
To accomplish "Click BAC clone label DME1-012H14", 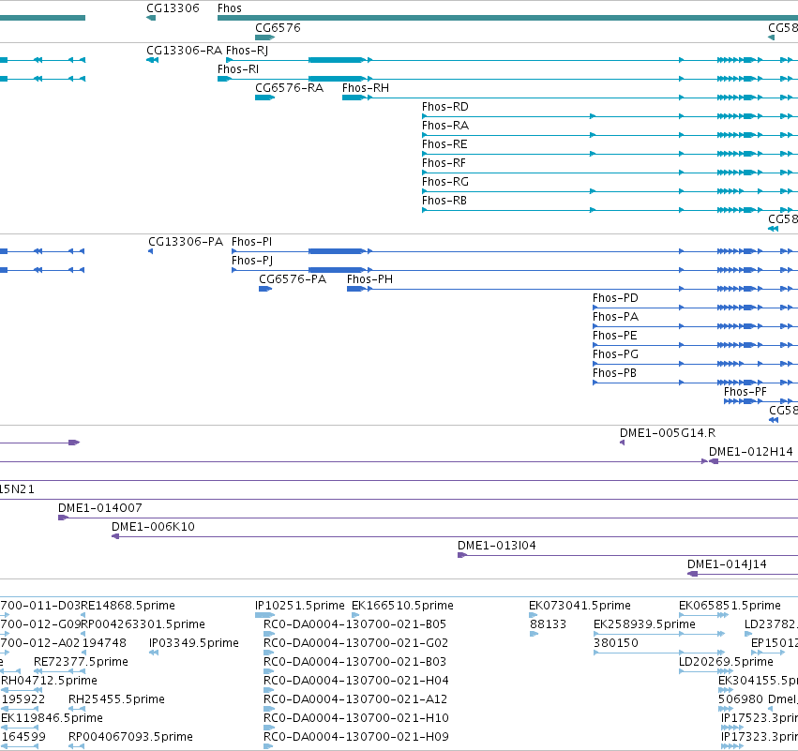I will click(751, 452).
